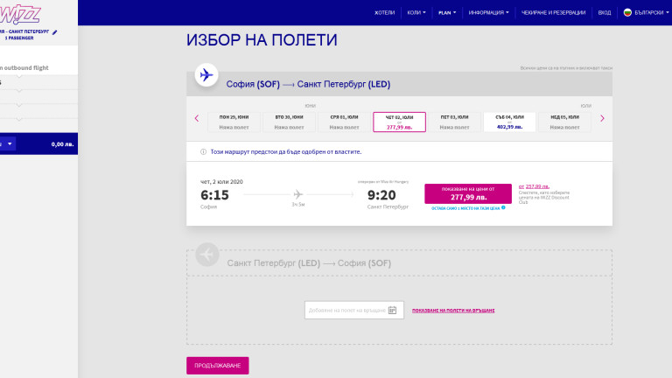Image resolution: width=672 pixels, height=378 pixels.
Task: Click the return flight airplane icon
Action: [206, 254]
